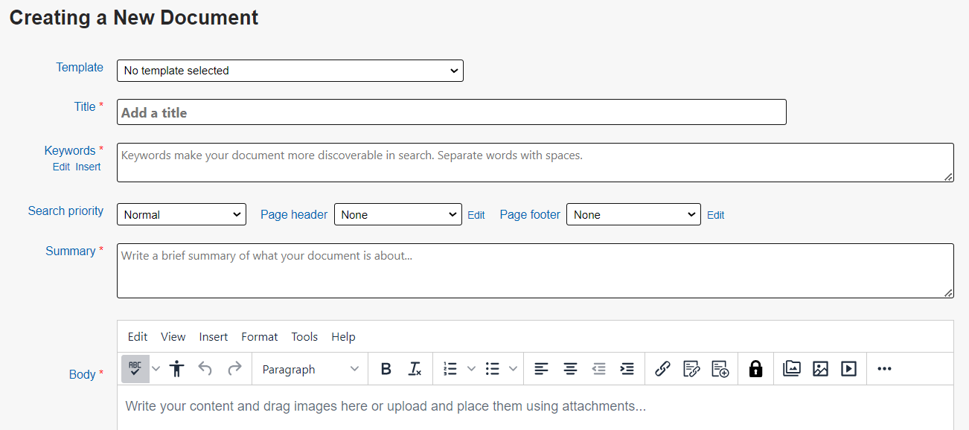
Task: Open the Search priority dropdown
Action: coord(182,214)
